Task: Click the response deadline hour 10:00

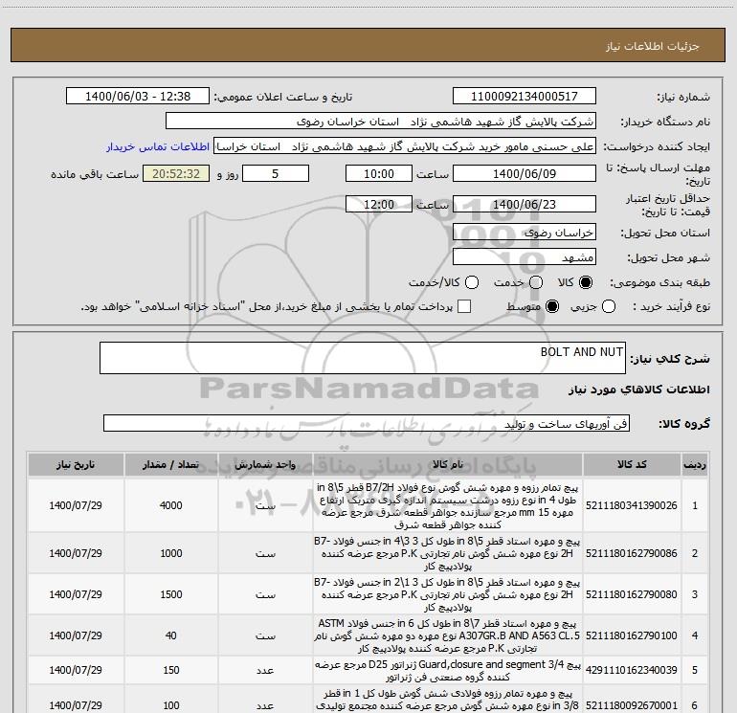Action: [x=379, y=173]
